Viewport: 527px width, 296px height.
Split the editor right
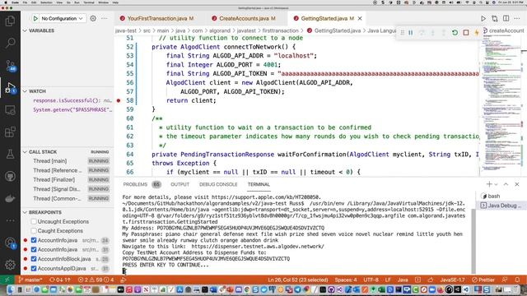[506, 18]
